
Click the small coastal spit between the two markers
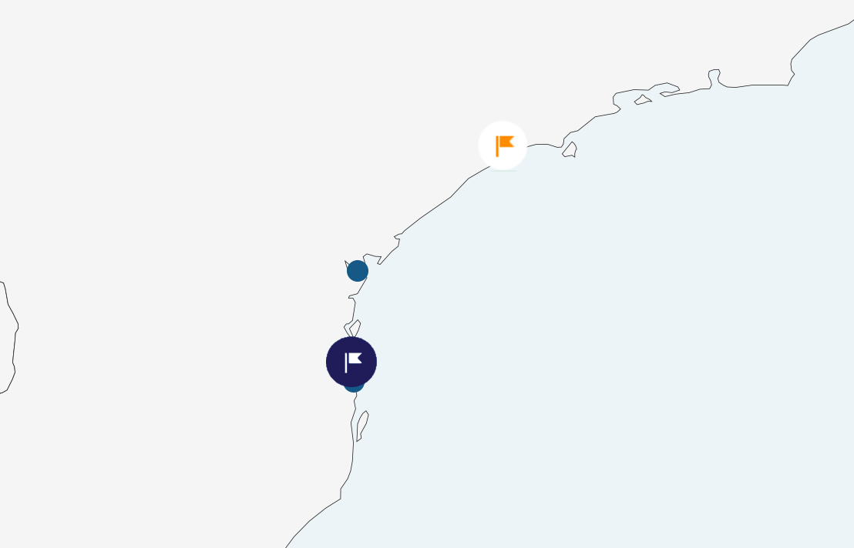pos(397,236)
